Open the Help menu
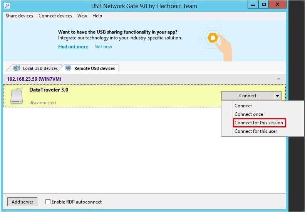Image resolution: width=305 pixels, height=212 pixels. pyautogui.click(x=97, y=16)
